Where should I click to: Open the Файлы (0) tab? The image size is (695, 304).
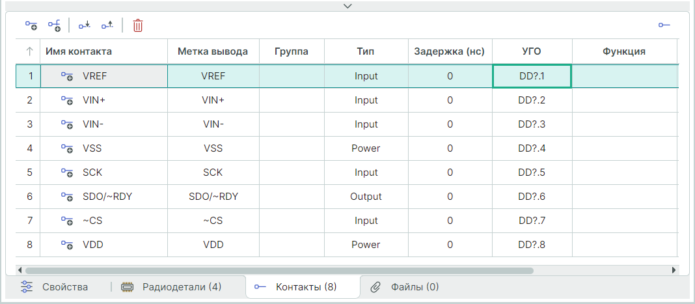[405, 286]
